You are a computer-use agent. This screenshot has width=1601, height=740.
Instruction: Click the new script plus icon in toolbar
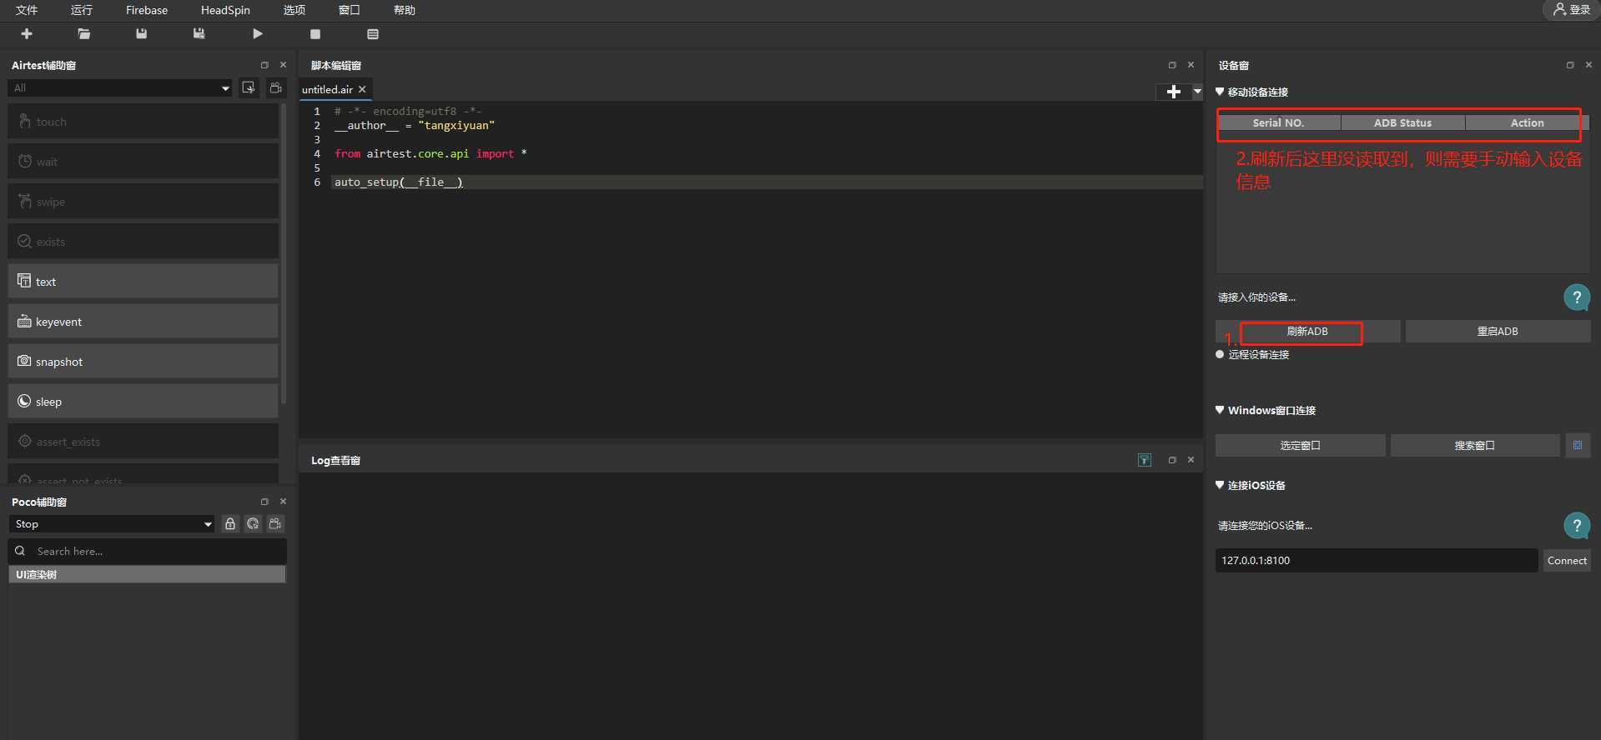27,34
